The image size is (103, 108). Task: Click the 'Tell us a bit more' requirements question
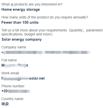click(52, 30)
